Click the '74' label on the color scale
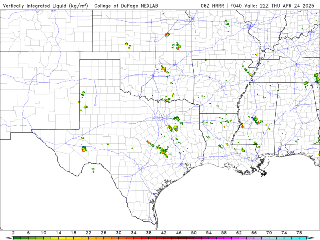Viewport: 320px width, 240px height. (x=284, y=233)
